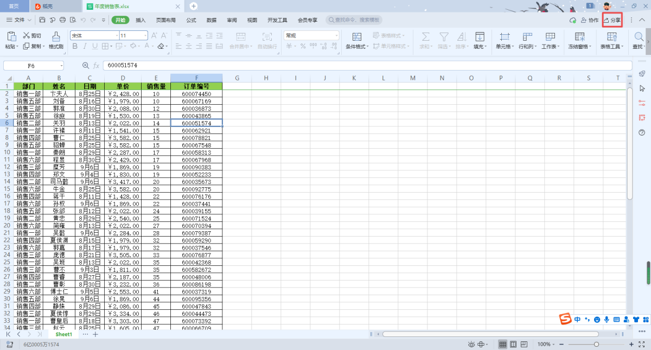Click the Save icon in quick access toolbar
Viewport: 651px width, 350px height.
(42, 20)
